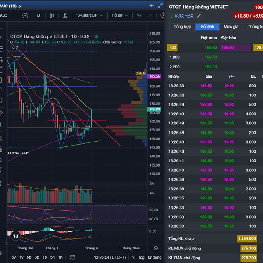
Task: Click bid price 166.60 with volume 2.200
Action: [211, 67]
